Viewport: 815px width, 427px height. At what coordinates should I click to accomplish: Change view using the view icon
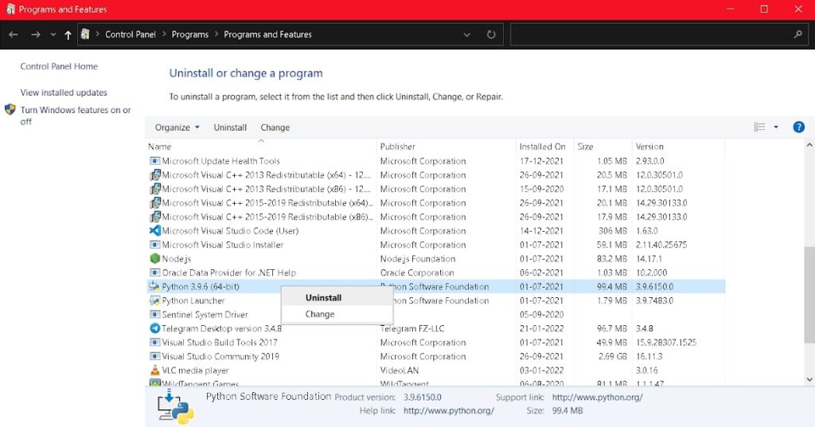[759, 127]
